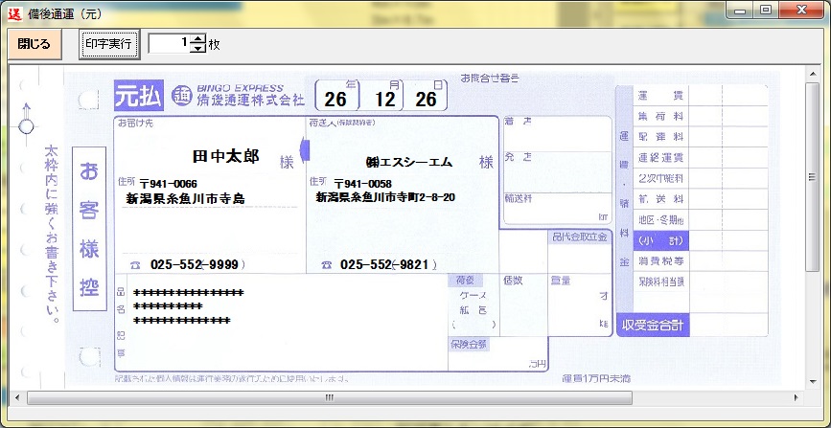The height and width of the screenshot is (428, 831).
Task: Click the horizontal scrollbar thumb
Action: [329, 397]
